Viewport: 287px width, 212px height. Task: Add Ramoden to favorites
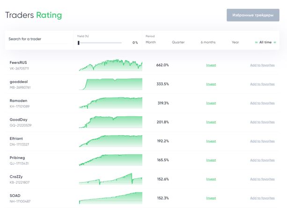[262, 103]
